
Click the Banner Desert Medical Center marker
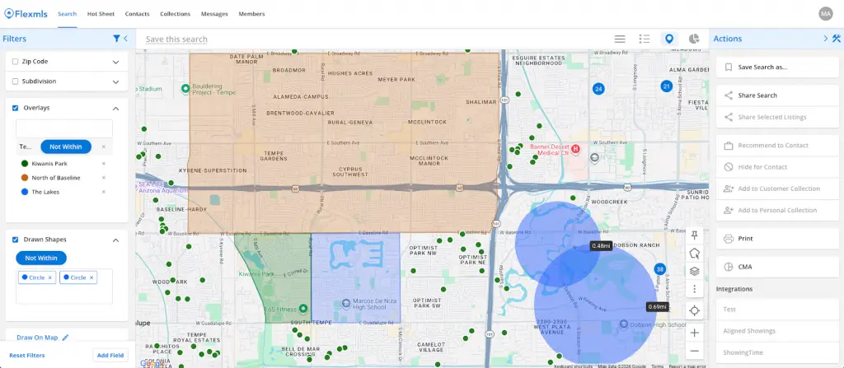[x=574, y=148]
